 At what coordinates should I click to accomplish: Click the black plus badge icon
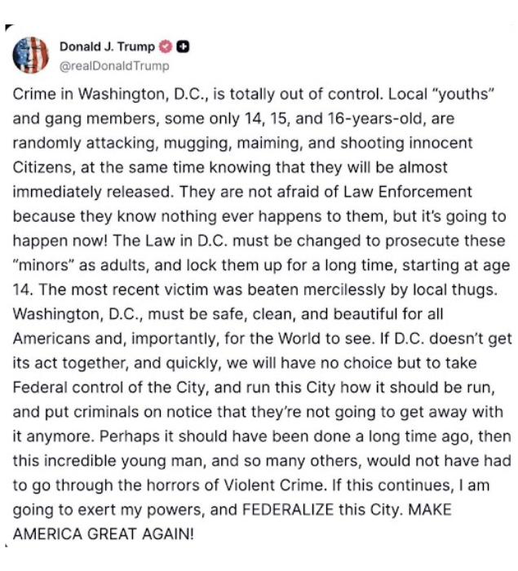point(183,46)
